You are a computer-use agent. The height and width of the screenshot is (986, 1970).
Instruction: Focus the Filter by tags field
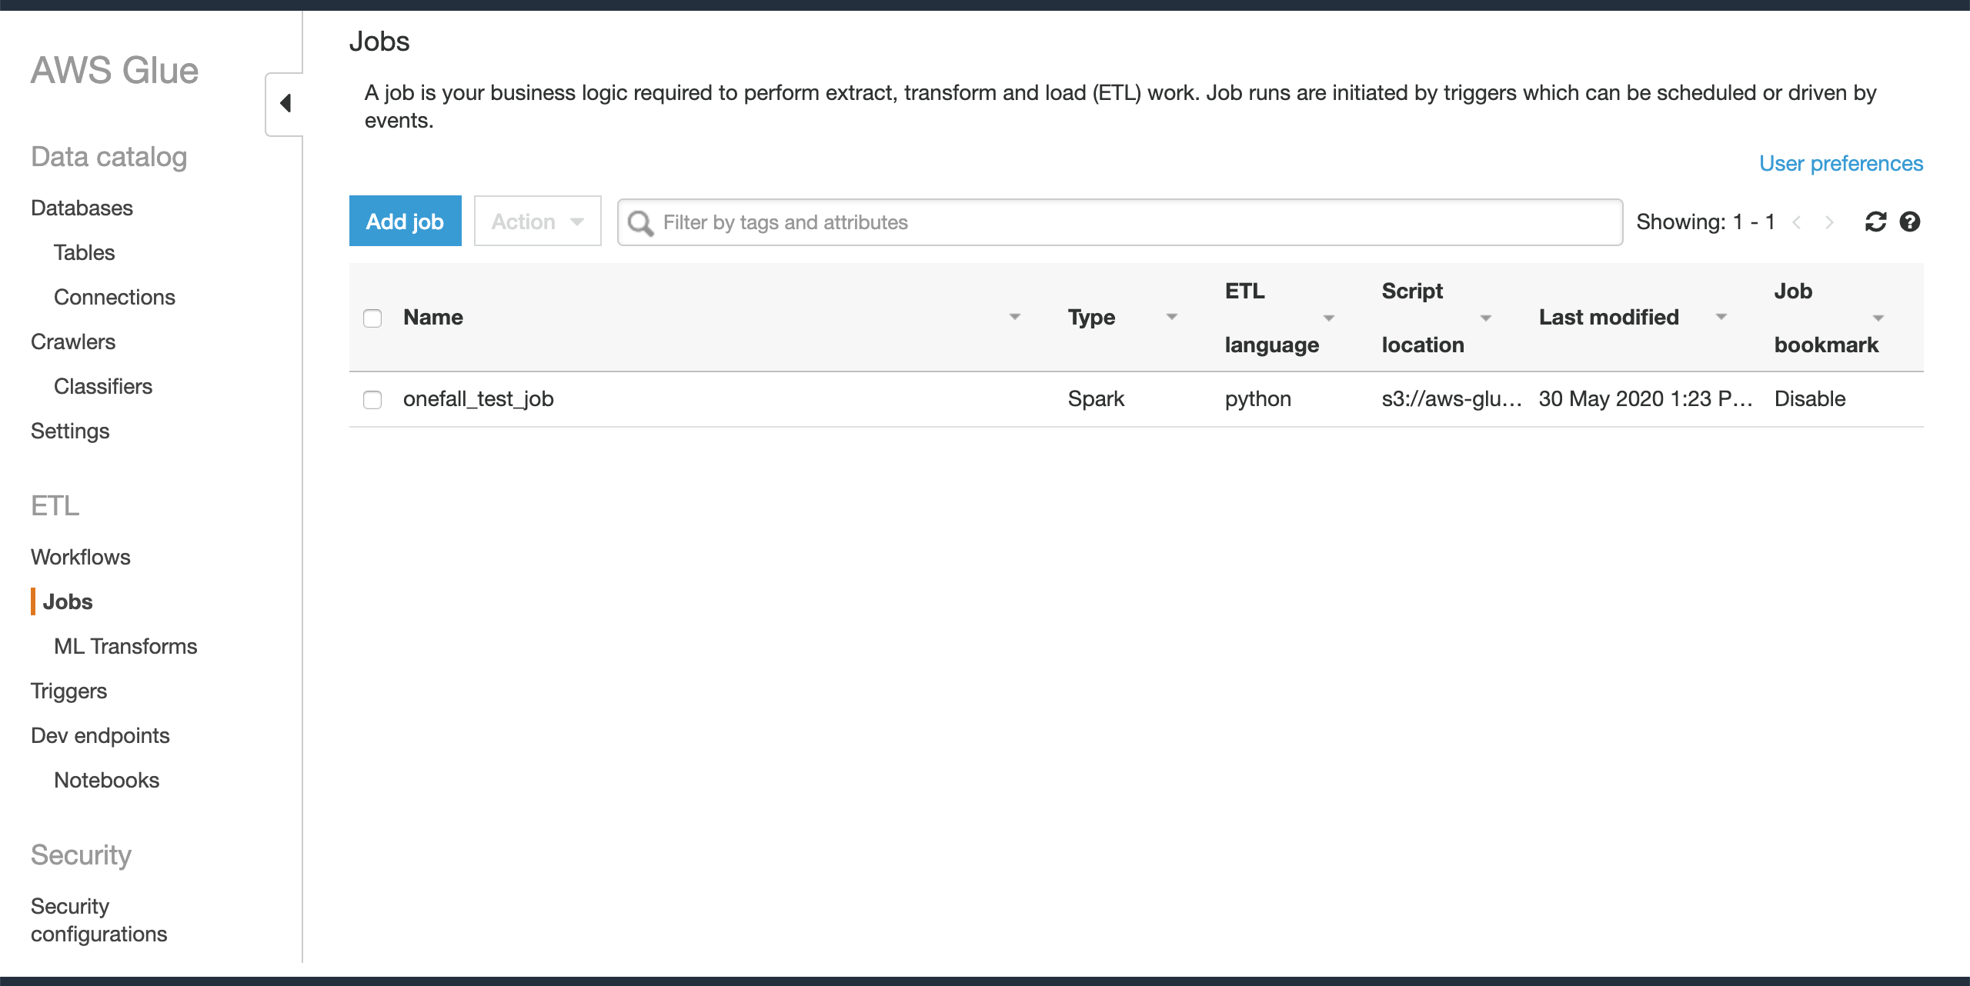point(1120,222)
